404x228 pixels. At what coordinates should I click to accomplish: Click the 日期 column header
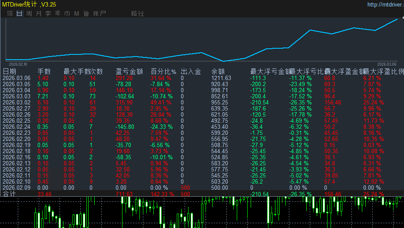pos(9,71)
